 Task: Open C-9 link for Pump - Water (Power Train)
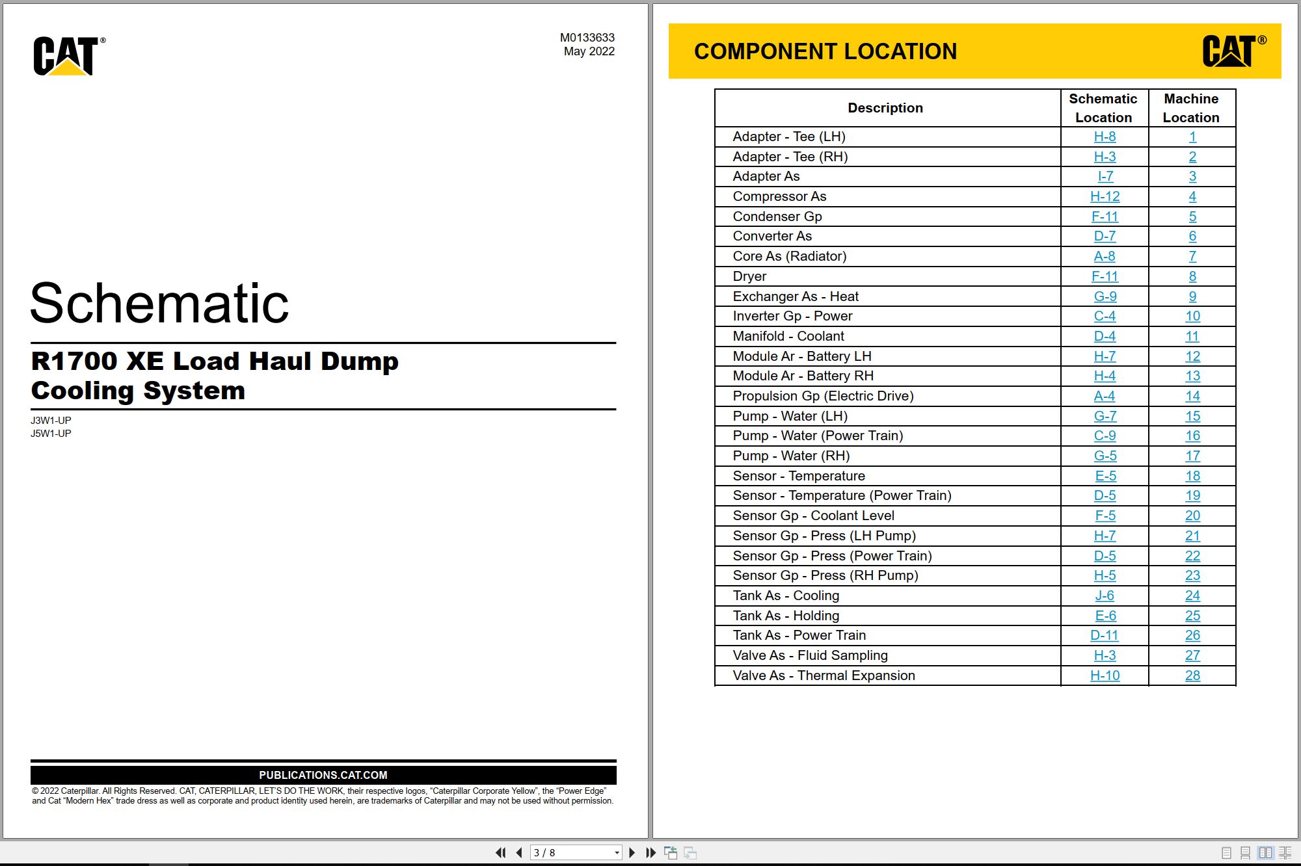click(1105, 436)
